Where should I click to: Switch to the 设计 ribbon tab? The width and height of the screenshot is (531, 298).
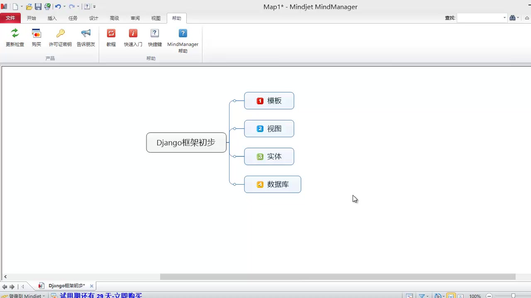[94, 18]
